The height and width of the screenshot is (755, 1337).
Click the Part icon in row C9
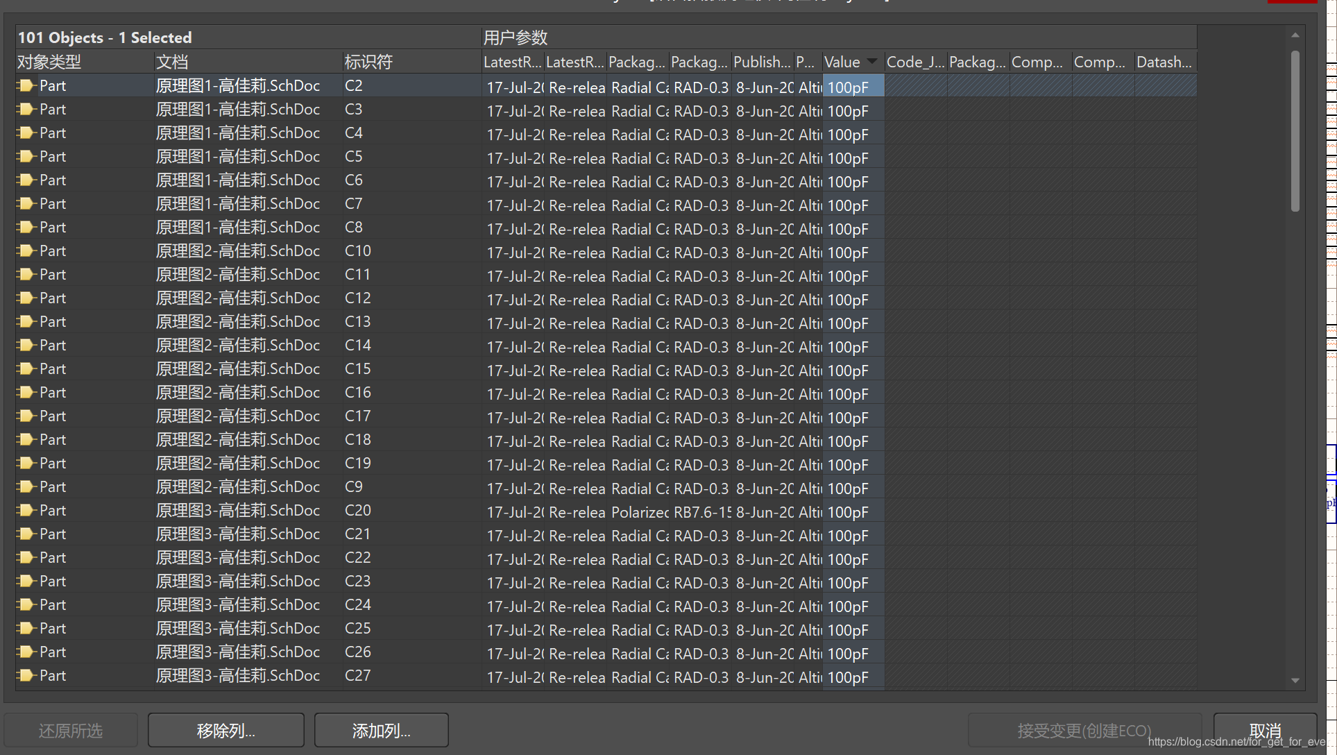coord(26,487)
